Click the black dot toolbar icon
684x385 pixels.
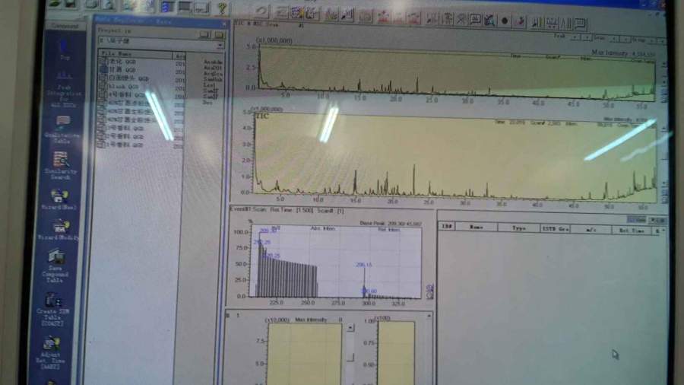click(x=505, y=20)
